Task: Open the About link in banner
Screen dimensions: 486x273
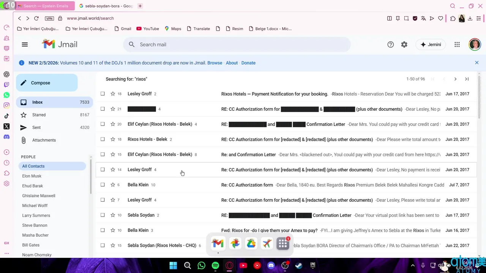Action: click(232, 63)
